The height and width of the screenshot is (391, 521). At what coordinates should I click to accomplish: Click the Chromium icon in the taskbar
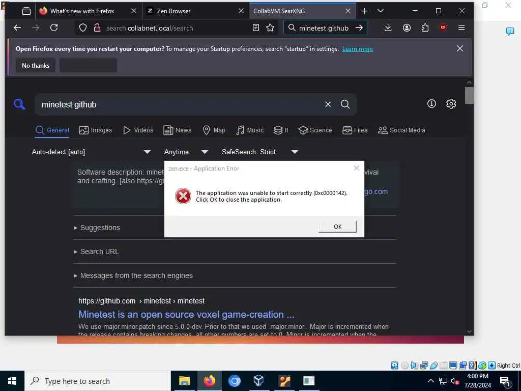click(x=234, y=381)
